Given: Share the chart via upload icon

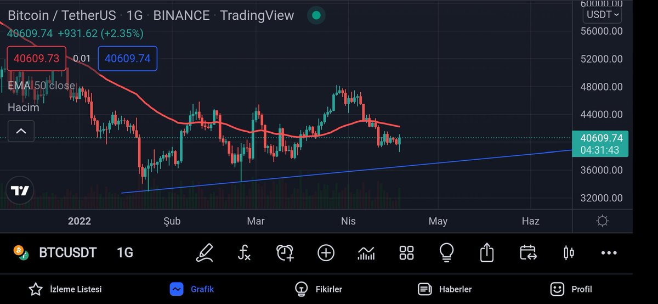Looking at the screenshot, I should pos(487,252).
